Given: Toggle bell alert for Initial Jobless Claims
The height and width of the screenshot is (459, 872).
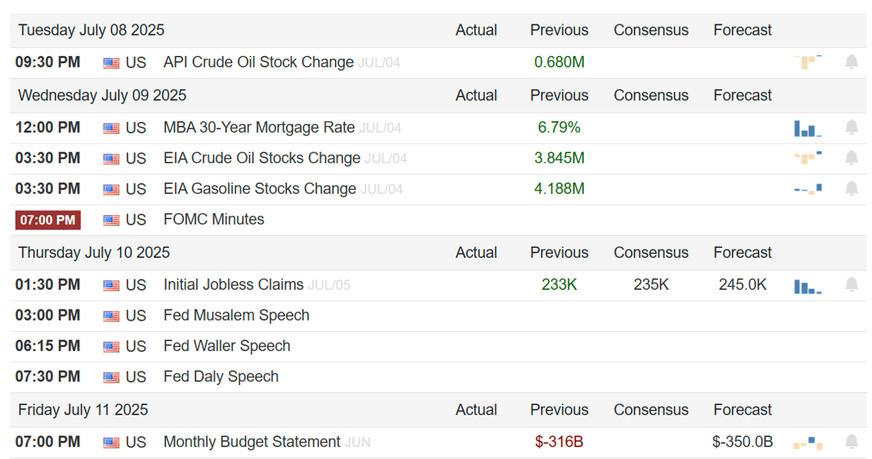Looking at the screenshot, I should point(852,285).
